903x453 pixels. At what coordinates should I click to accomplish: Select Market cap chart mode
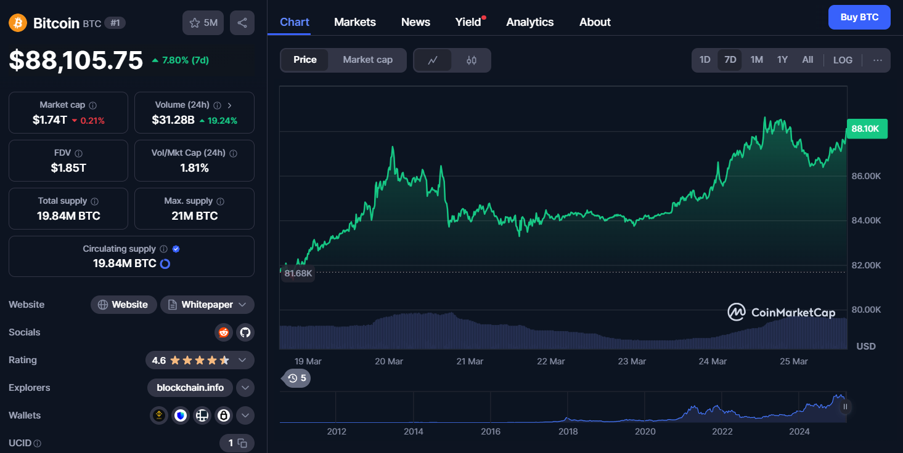(367, 60)
